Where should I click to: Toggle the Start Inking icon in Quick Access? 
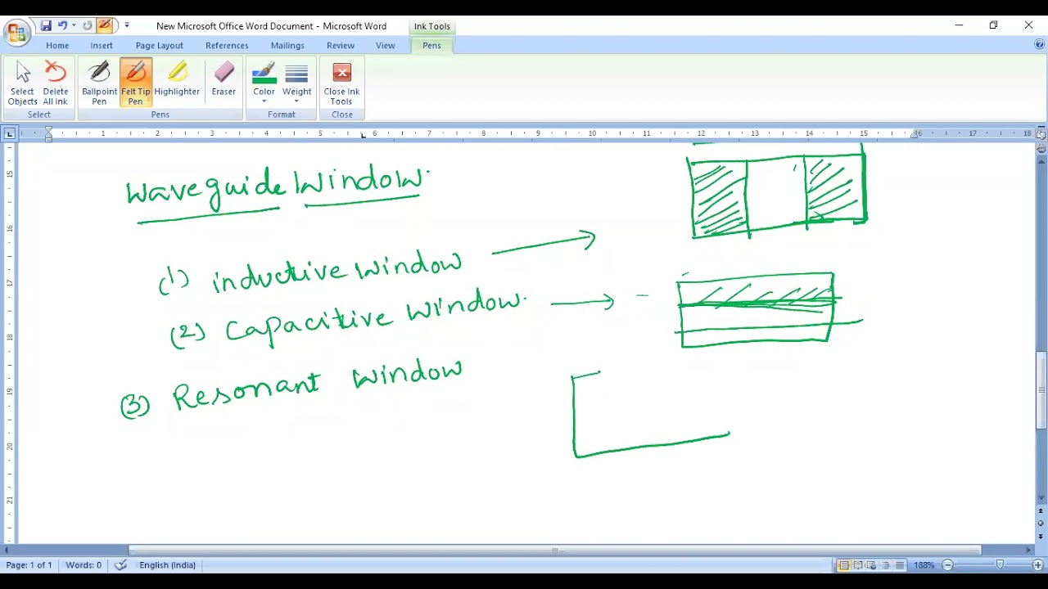(x=105, y=26)
